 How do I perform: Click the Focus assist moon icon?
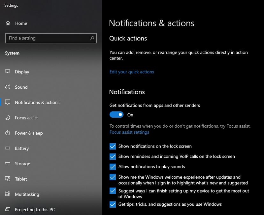click(8, 117)
